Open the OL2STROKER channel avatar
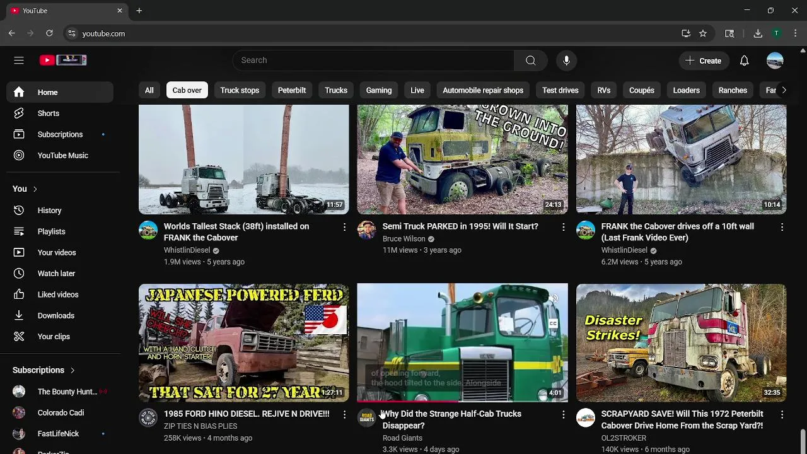The image size is (807, 454). click(x=585, y=417)
